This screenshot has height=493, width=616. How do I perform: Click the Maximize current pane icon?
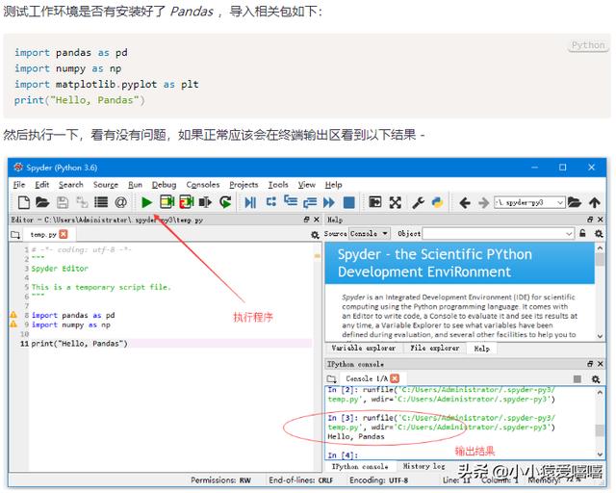(x=375, y=202)
